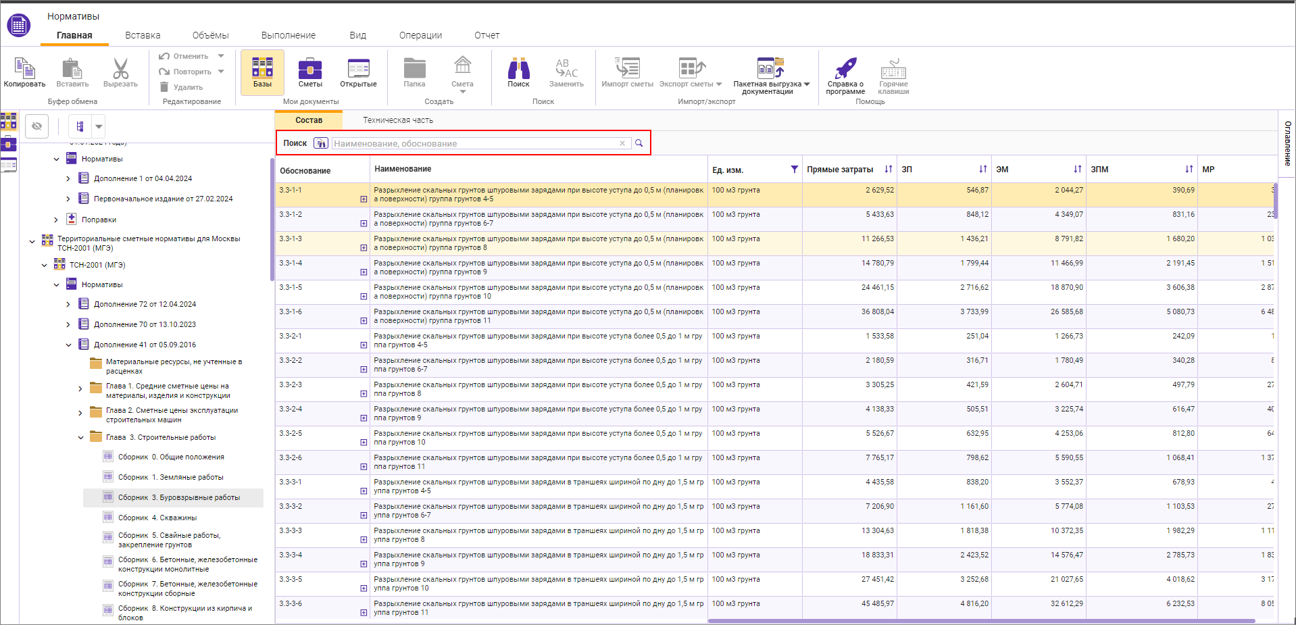
Task: Expand row 3.3-1-1 plus box
Action: point(364,199)
